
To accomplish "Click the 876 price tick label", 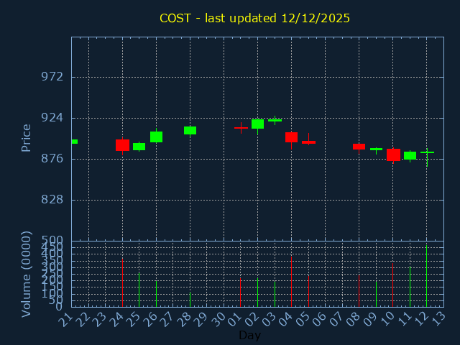I will pos(52,159).
